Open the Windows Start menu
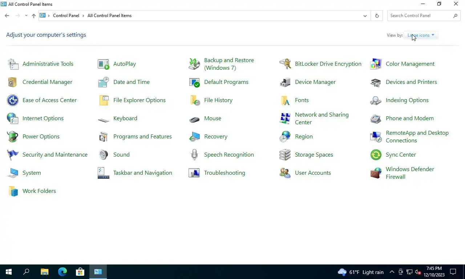465x279 pixels. (x=9, y=272)
